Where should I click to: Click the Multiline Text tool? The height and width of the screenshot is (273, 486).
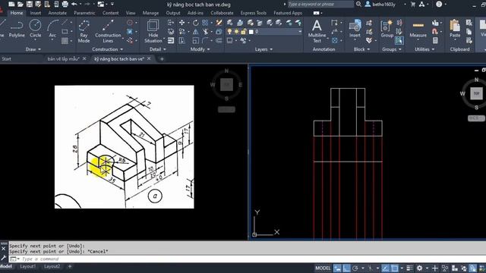317,31
